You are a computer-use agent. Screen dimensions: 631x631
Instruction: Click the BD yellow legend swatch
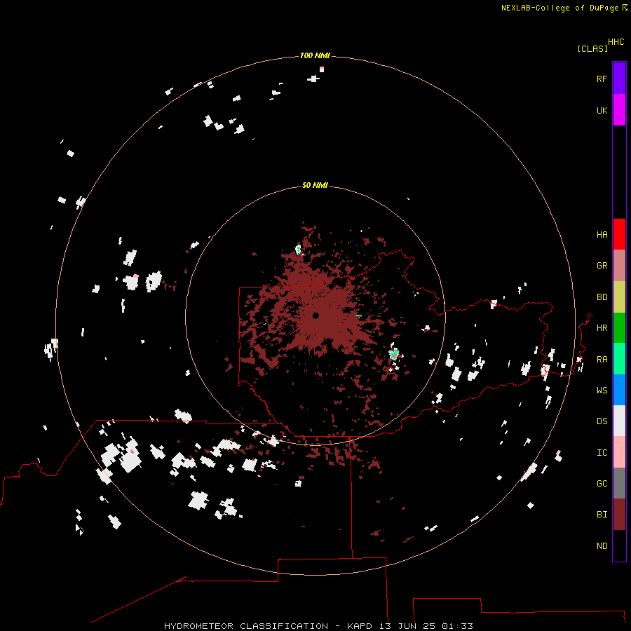pyautogui.click(x=619, y=297)
